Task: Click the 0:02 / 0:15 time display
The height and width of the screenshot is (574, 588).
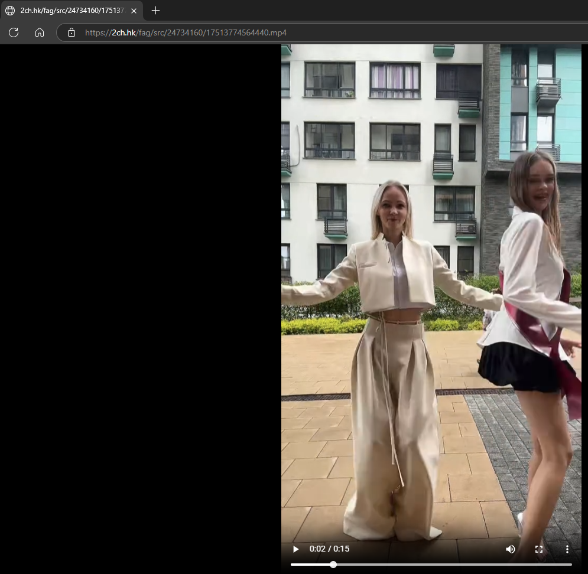Action: click(329, 549)
